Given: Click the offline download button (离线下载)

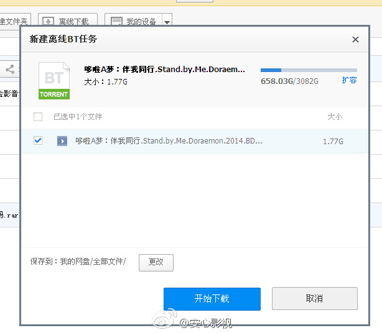Looking at the screenshot, I should pos(68,21).
